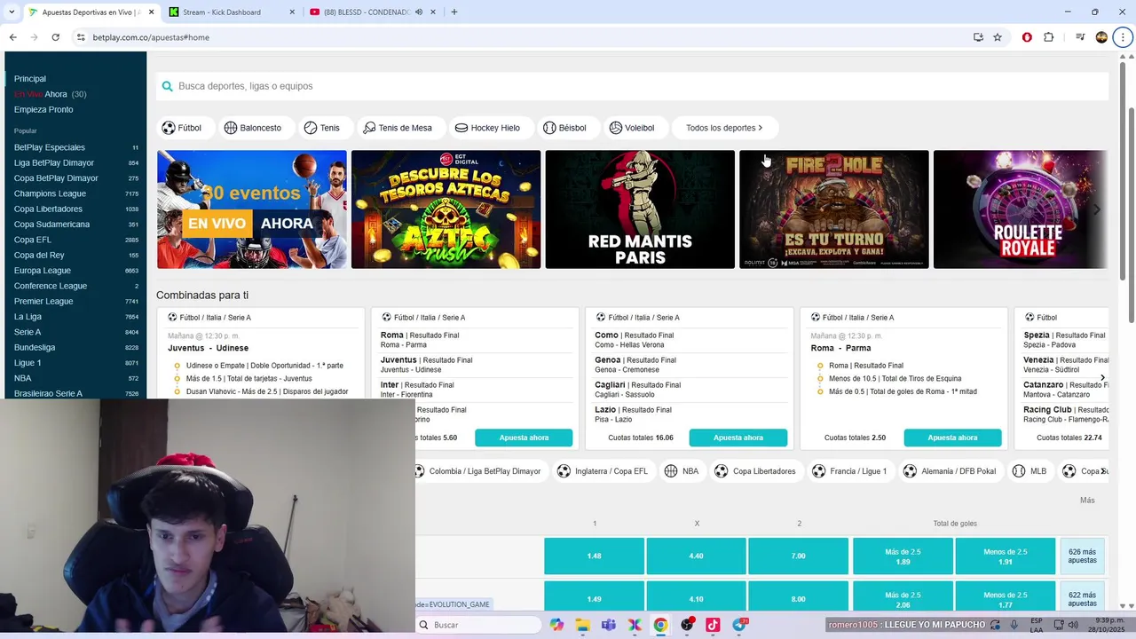Select Menos de 2.5 at 1.91
Viewport: 1136px width, 639px height.
(x=1006, y=556)
